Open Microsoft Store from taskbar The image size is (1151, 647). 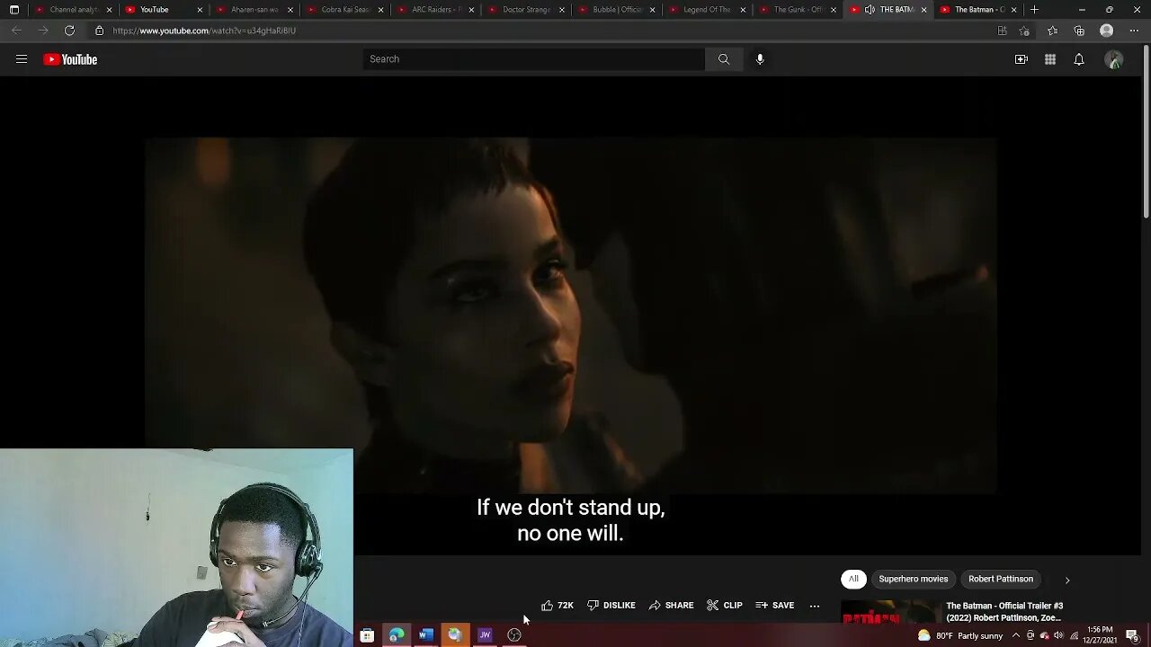click(367, 635)
